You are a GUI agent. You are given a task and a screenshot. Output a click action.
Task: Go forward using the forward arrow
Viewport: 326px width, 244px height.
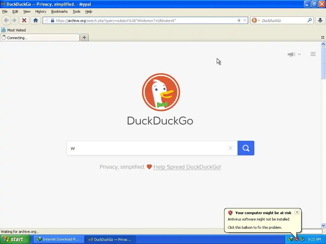tap(14, 20)
